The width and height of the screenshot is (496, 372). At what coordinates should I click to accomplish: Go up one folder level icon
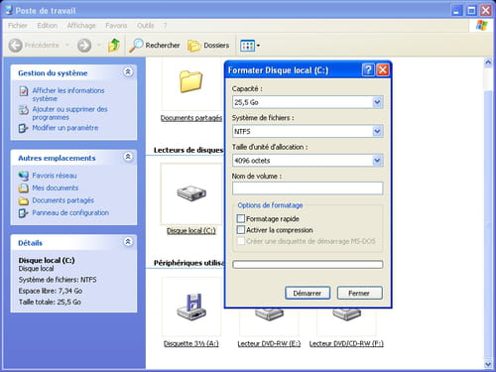click(114, 46)
